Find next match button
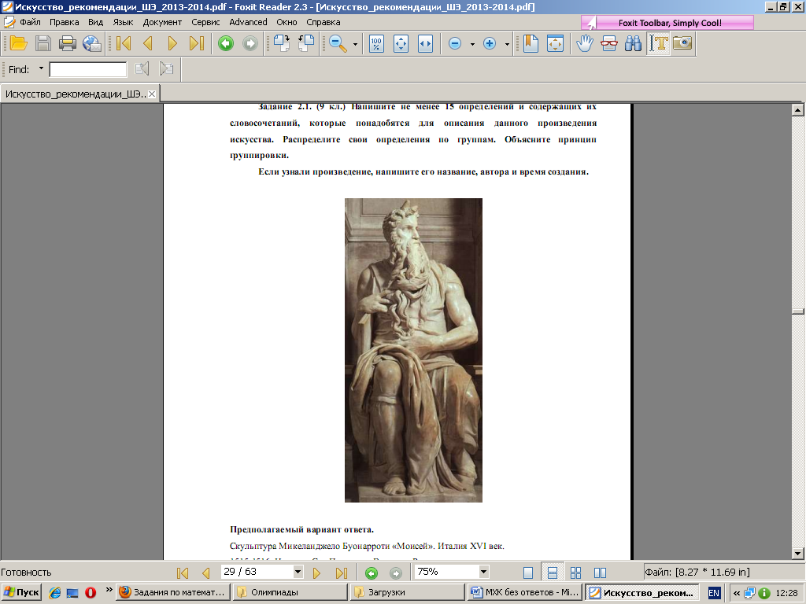Image resolution: width=806 pixels, height=604 pixels. click(x=167, y=69)
